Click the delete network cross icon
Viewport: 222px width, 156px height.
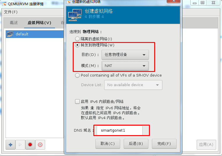[40, 145]
